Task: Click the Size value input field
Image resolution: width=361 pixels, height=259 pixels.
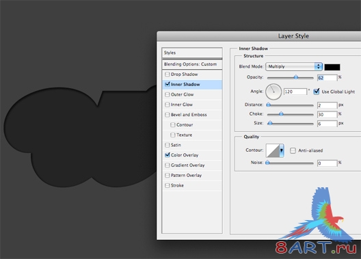Action: (327, 124)
